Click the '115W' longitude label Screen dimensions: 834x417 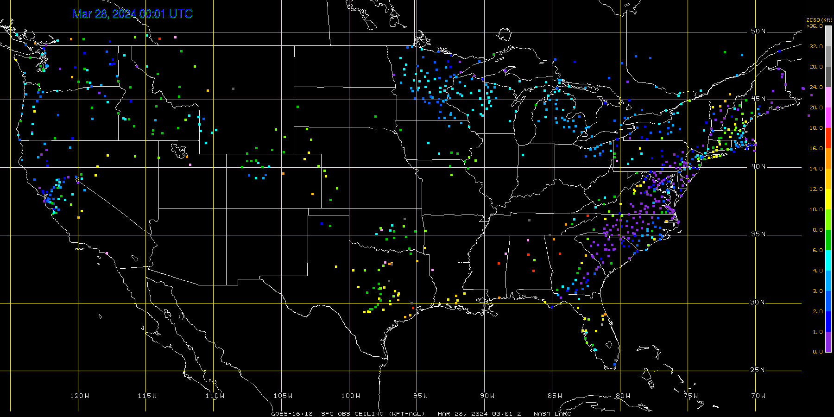coord(147,396)
